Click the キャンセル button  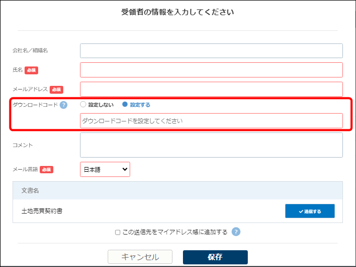tap(140, 257)
